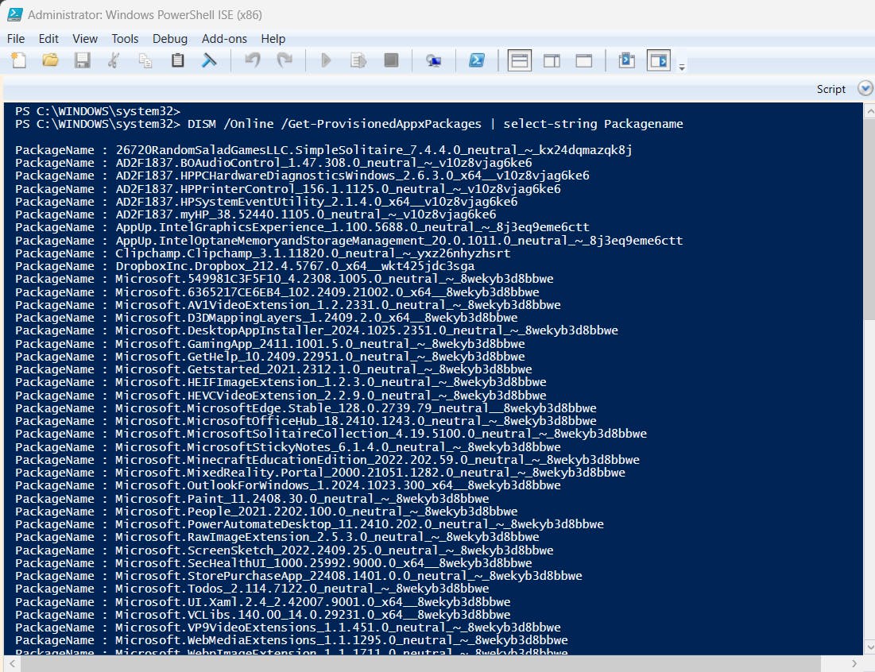Click the Redo arrow icon
The image size is (875, 672).
pyautogui.click(x=285, y=60)
